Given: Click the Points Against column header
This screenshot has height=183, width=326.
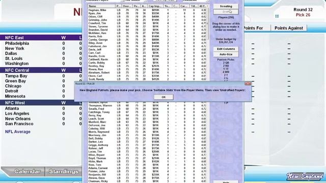Looking at the screenshot, I should pyautogui.click(x=289, y=28).
